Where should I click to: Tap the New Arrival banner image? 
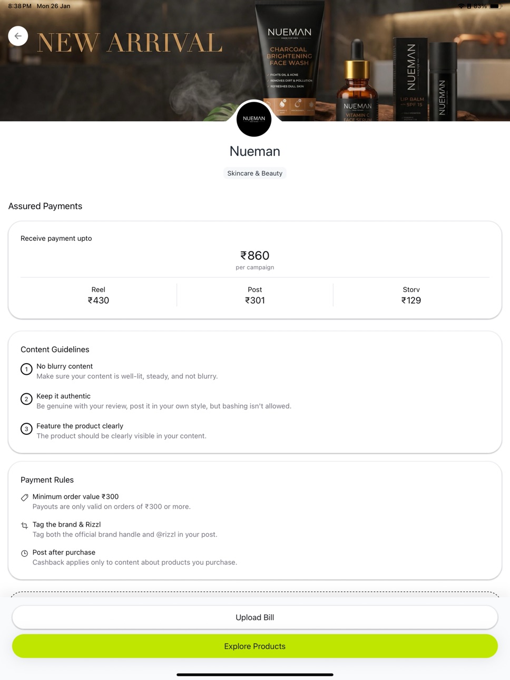point(255,61)
